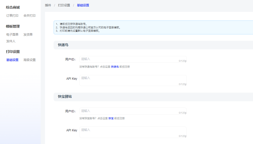The image size is (253, 144).
Task: Follow the 快宝 registration link
Action: pyautogui.click(x=111, y=118)
